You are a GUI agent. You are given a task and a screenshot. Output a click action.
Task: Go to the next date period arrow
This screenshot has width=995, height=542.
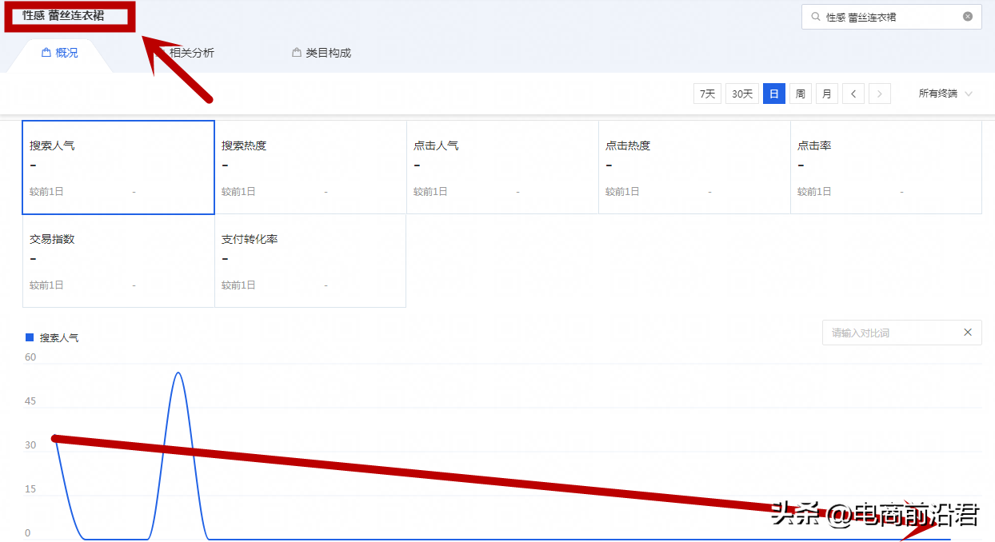click(880, 94)
